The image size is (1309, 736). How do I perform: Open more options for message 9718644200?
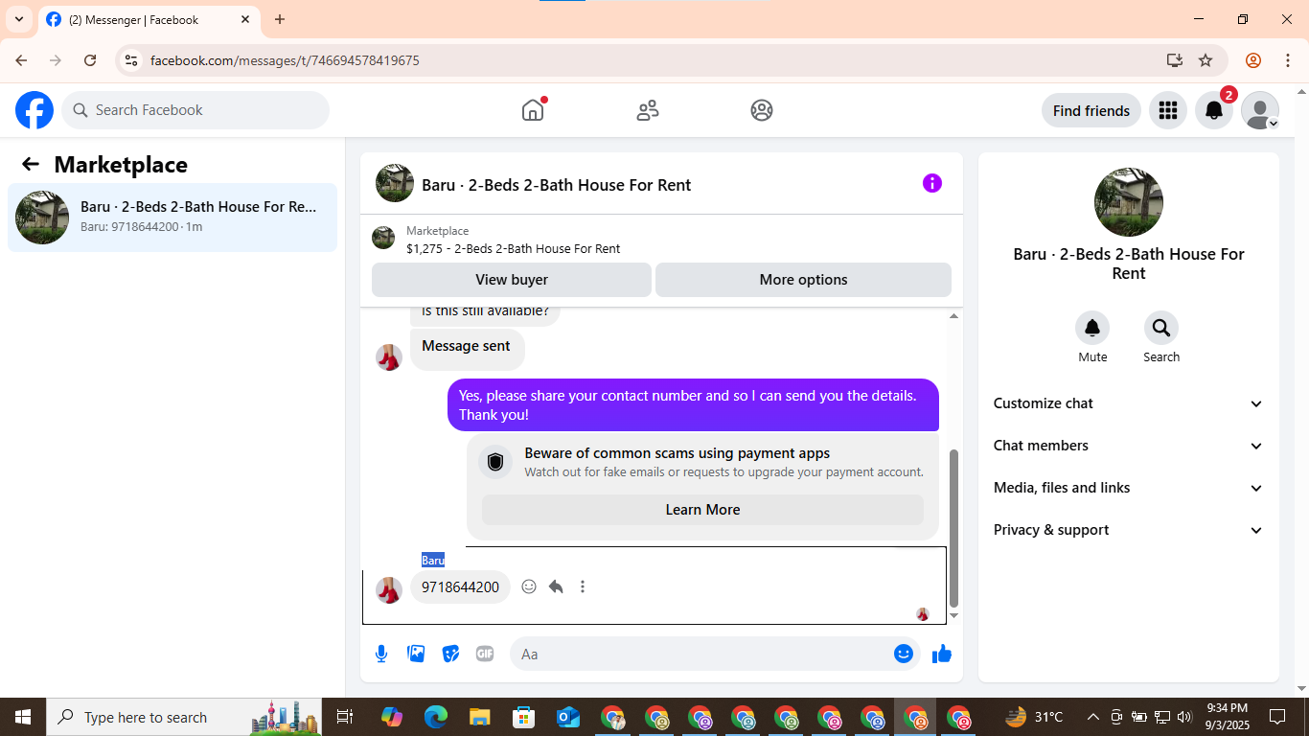583,586
